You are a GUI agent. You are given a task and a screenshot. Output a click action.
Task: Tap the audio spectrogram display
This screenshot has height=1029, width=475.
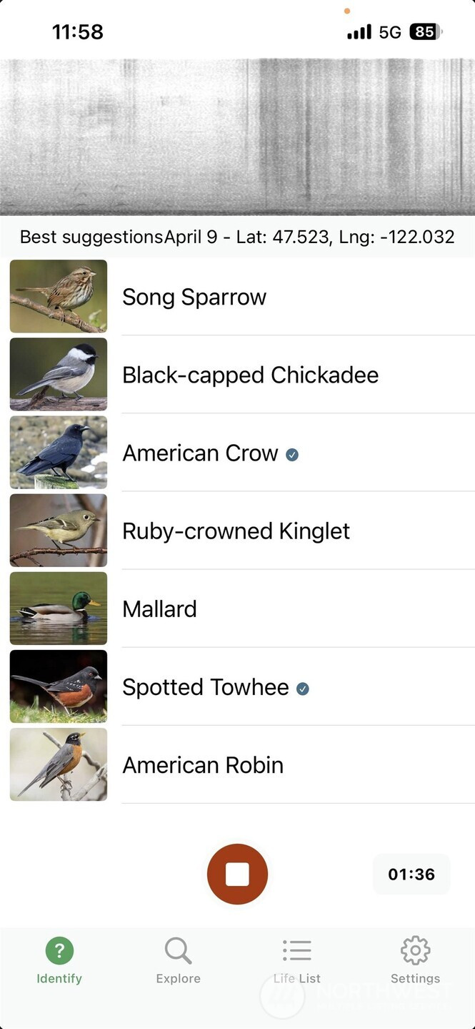pos(237,136)
